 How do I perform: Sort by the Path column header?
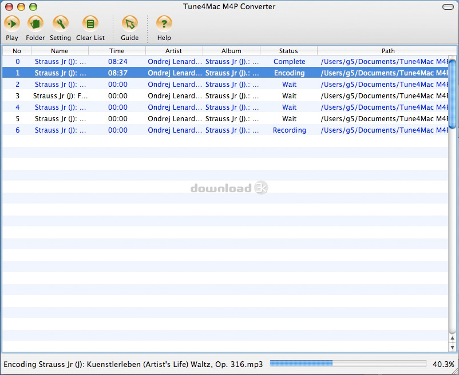388,51
